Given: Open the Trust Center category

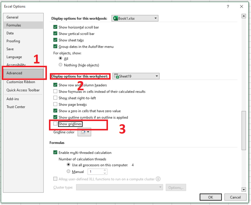Looking at the screenshot, I should point(23,107).
